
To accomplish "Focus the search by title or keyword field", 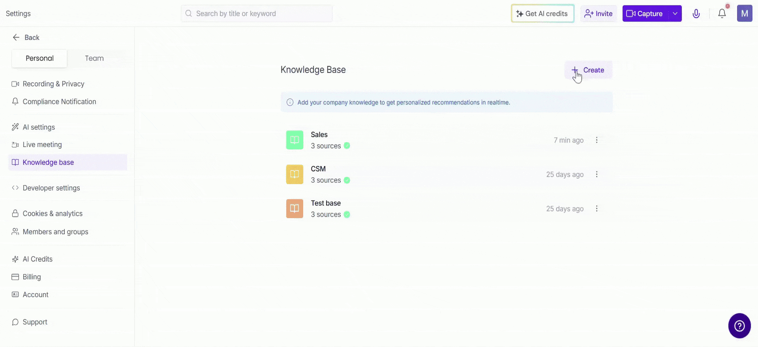I will [x=257, y=13].
